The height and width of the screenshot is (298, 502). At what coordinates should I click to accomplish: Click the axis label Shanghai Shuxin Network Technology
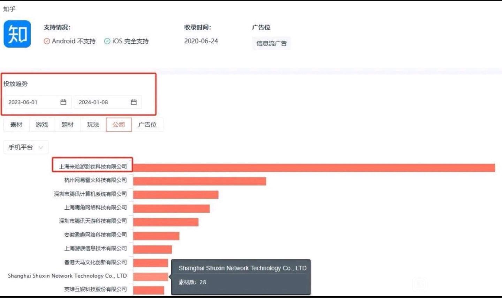click(67, 276)
